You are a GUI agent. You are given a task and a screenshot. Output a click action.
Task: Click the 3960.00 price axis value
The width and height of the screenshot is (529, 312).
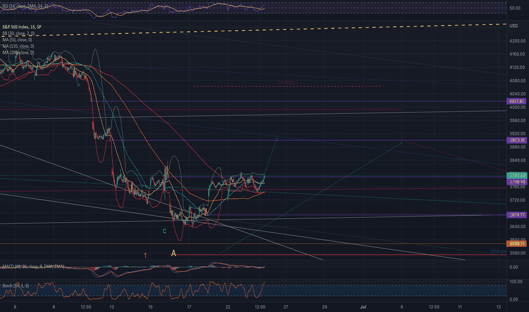pos(518,120)
